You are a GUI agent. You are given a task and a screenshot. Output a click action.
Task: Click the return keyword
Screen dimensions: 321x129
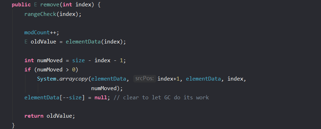click(34, 116)
